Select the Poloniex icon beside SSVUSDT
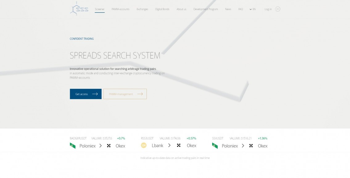The width and height of the screenshot is (350, 178). point(215,146)
